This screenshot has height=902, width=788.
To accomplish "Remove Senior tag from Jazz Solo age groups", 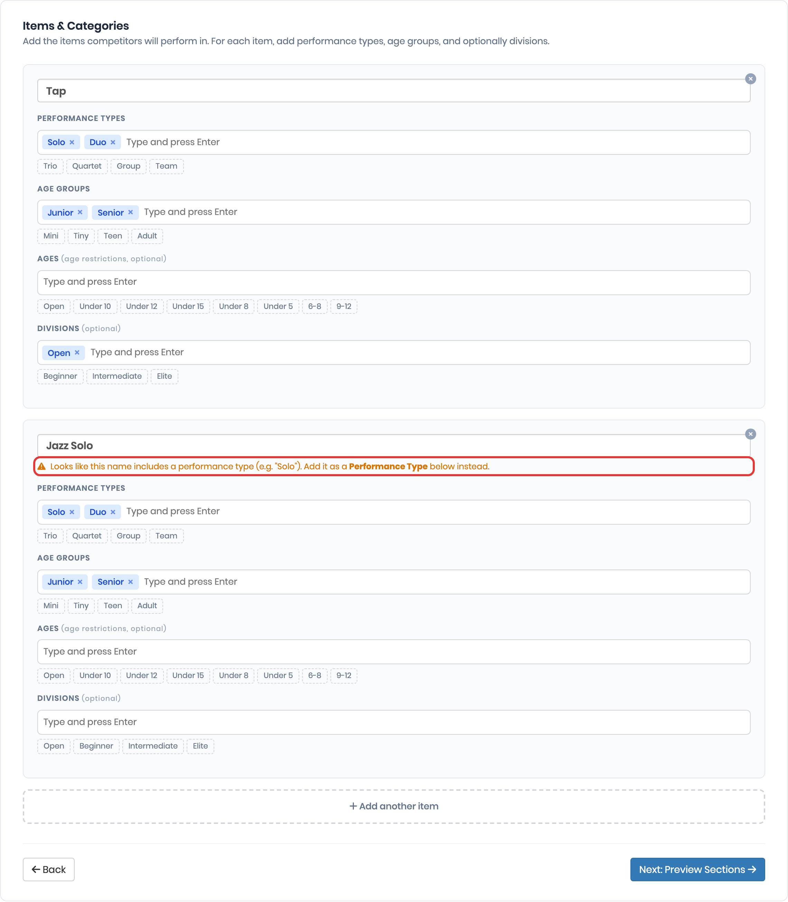I will (131, 582).
